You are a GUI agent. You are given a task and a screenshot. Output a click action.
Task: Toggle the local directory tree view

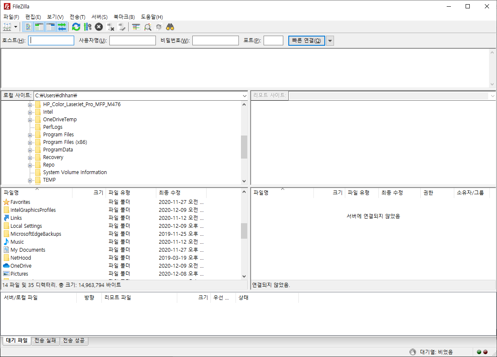click(39, 27)
